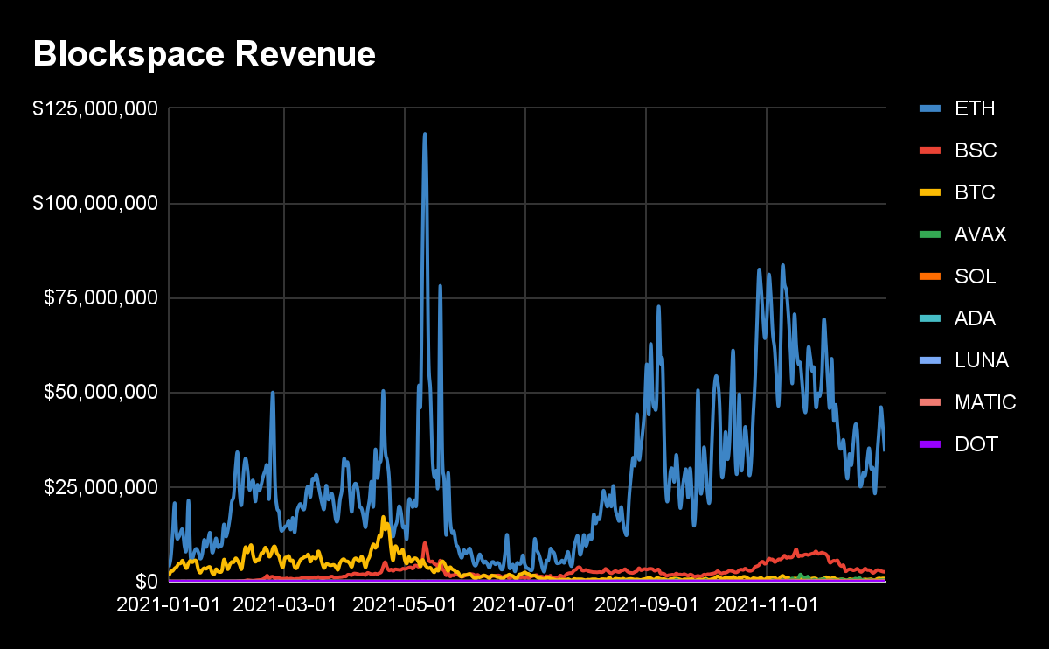
Task: Click the 2021-07-01 x-axis date label
Action: (x=525, y=604)
